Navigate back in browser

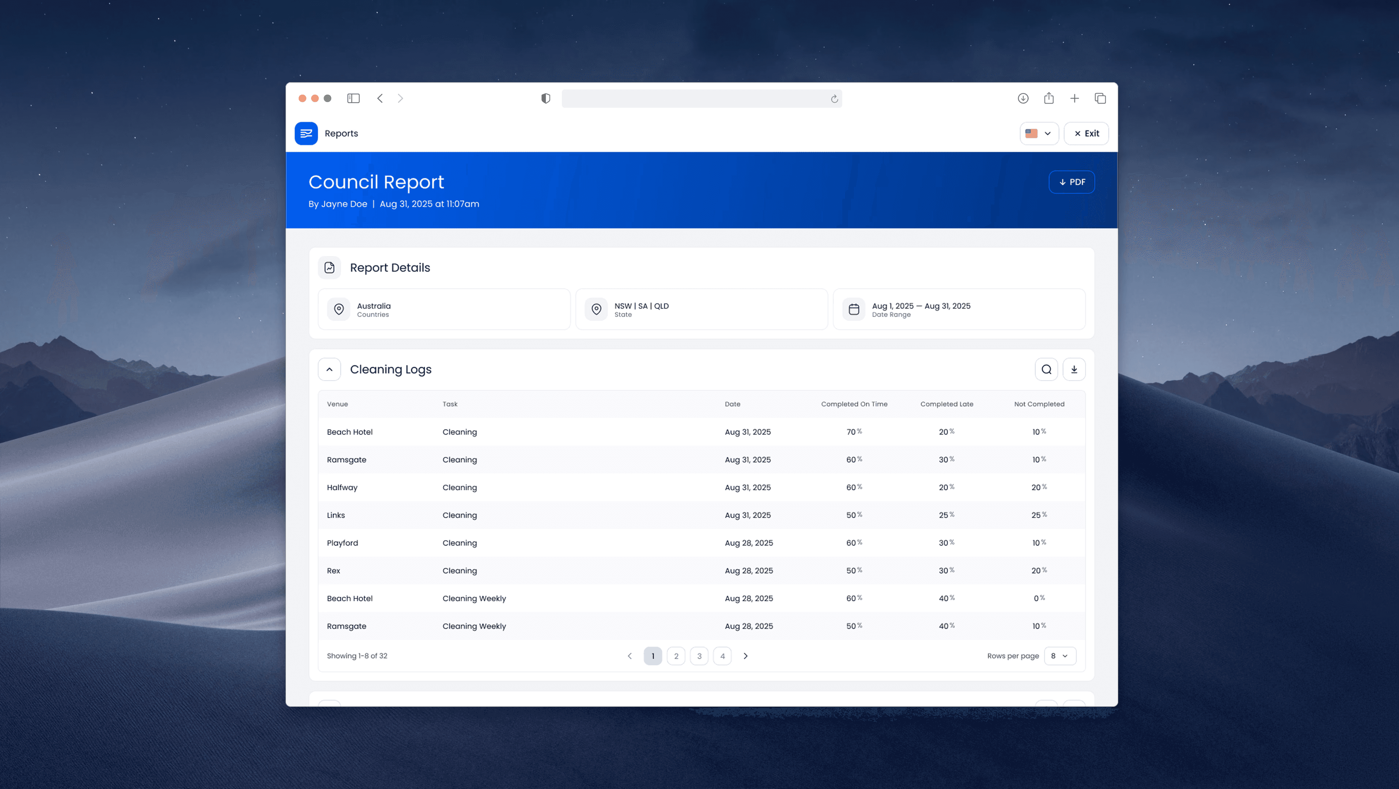click(379, 98)
